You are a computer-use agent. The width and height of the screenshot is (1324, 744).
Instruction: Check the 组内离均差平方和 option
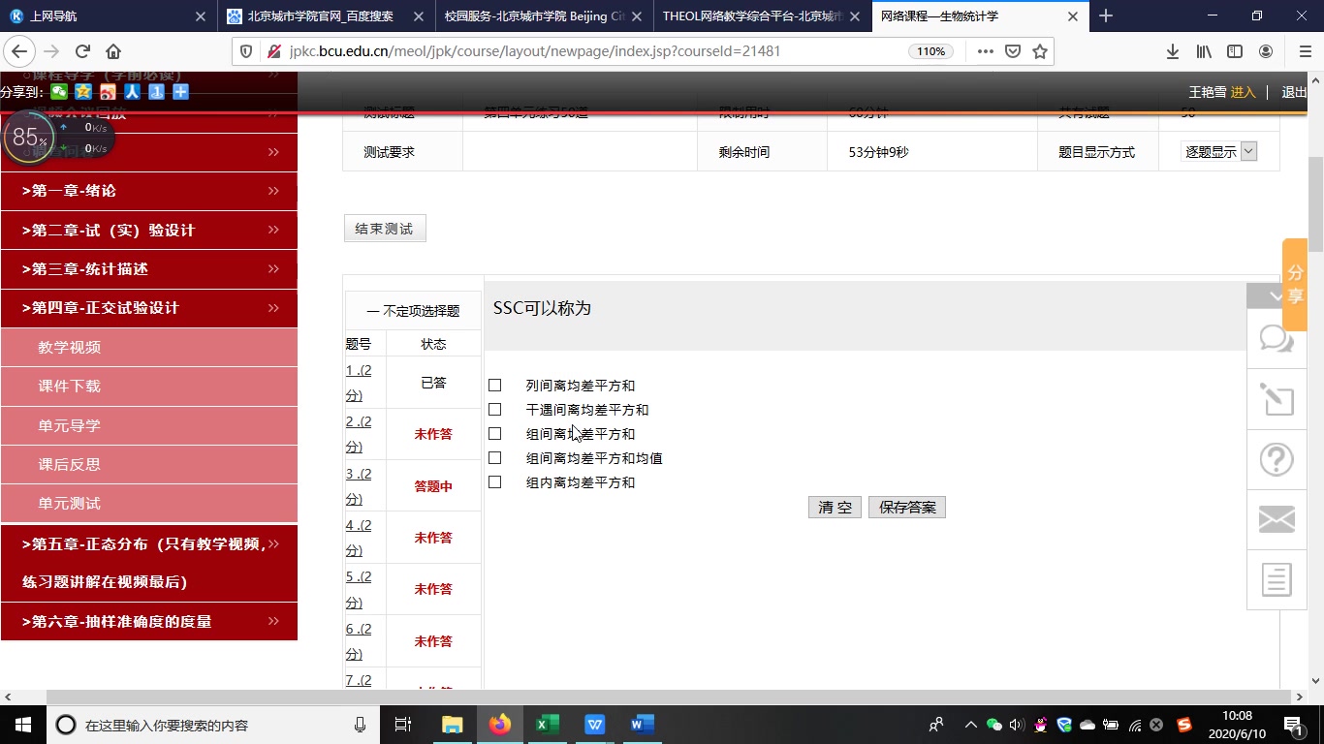click(x=494, y=482)
